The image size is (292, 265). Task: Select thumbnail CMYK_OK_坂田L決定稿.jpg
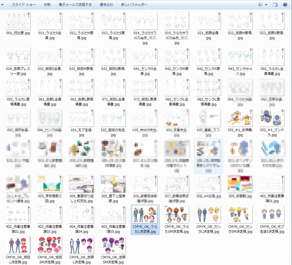tap(18, 245)
